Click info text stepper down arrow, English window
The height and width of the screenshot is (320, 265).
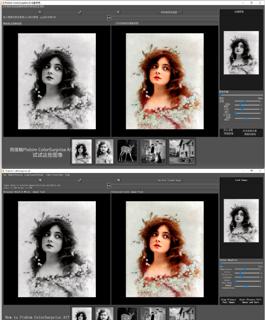pyautogui.click(x=109, y=187)
